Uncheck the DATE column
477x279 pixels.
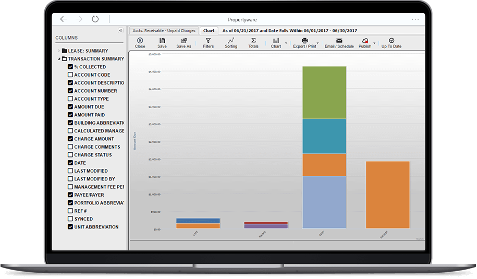pos(70,163)
